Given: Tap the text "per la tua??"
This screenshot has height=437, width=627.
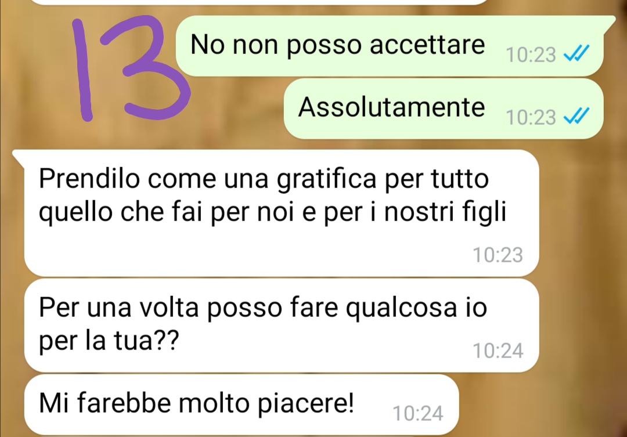Looking at the screenshot, I should (x=109, y=341).
